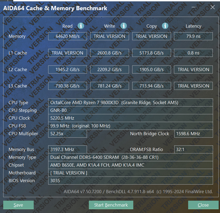Click the North Bridge Clock 1598.6 MHz box
Screen dimensions: 220x213
193,134
